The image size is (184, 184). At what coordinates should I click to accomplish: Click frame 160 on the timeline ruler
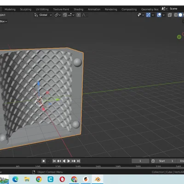tap(98, 167)
